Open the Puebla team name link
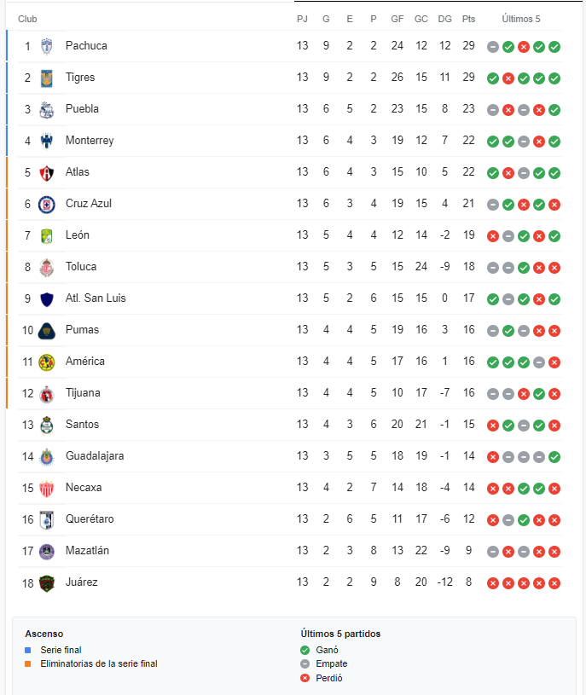The width and height of the screenshot is (586, 695). pyautogui.click(x=82, y=109)
